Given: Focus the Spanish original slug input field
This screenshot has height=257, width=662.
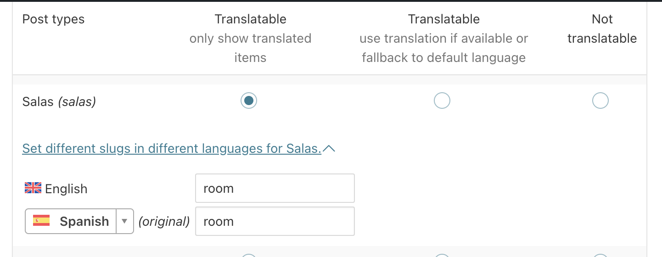Looking at the screenshot, I should coord(275,221).
